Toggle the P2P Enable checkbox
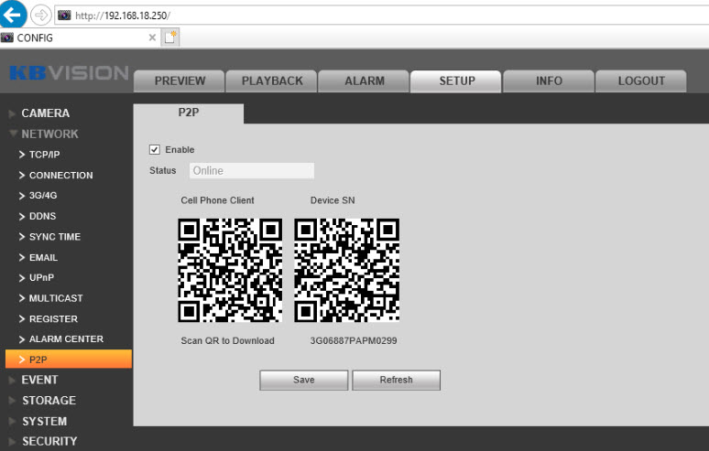The height and width of the screenshot is (451, 709). coord(155,149)
